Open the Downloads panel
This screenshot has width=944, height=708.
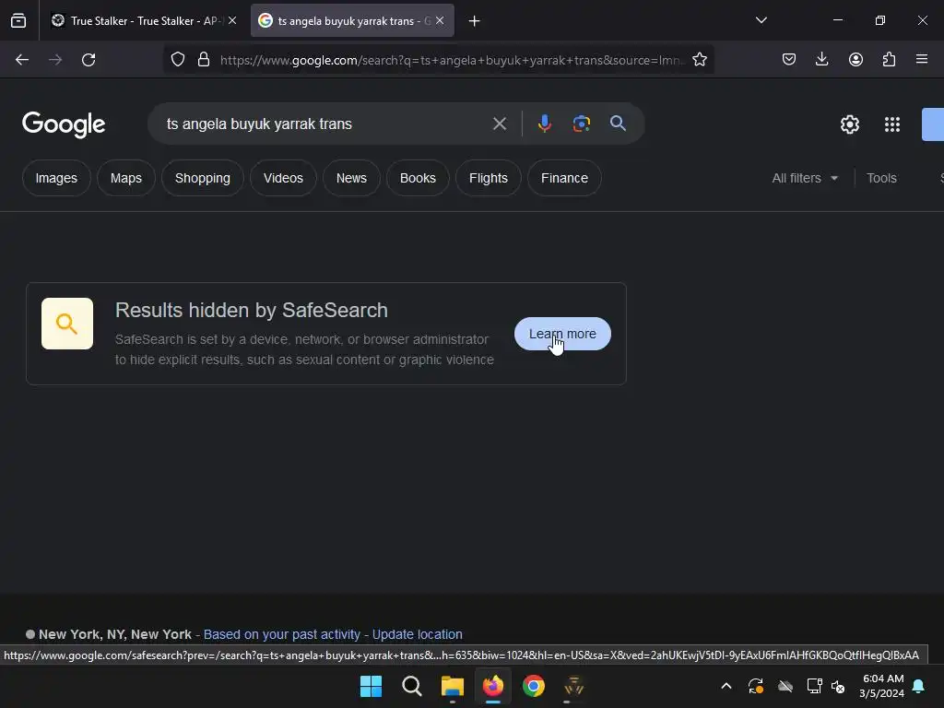coord(821,60)
